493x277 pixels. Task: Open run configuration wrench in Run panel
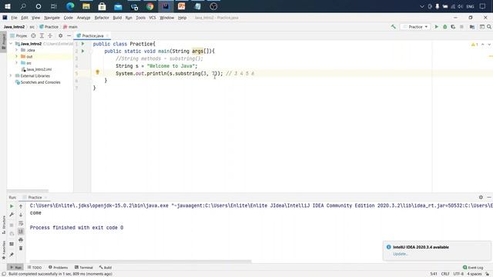(x=12, y=215)
